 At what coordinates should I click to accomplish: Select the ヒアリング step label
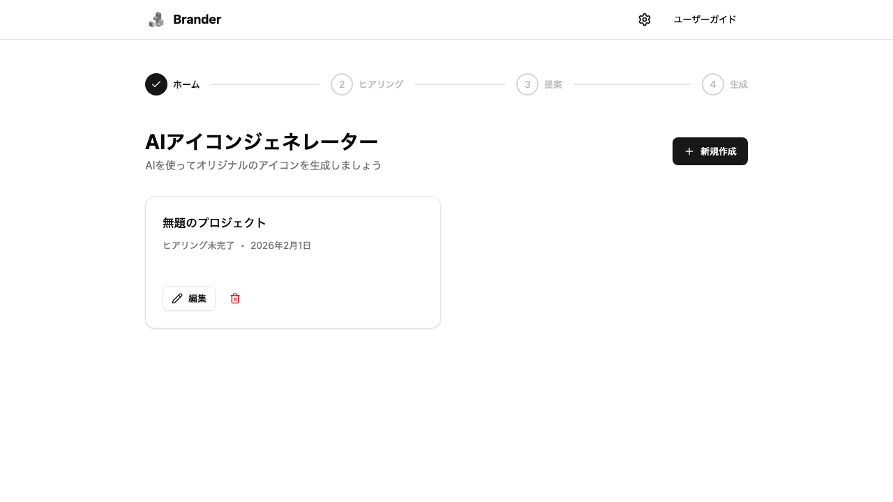(381, 84)
